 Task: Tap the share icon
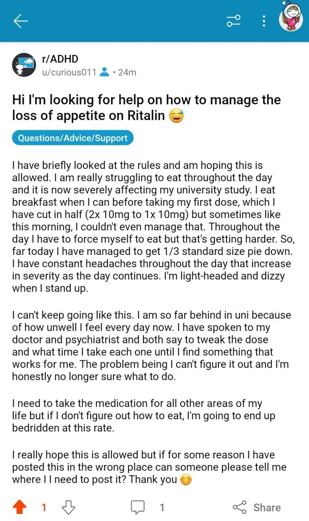click(239, 507)
